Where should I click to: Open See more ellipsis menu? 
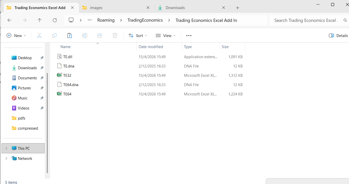[189, 35]
